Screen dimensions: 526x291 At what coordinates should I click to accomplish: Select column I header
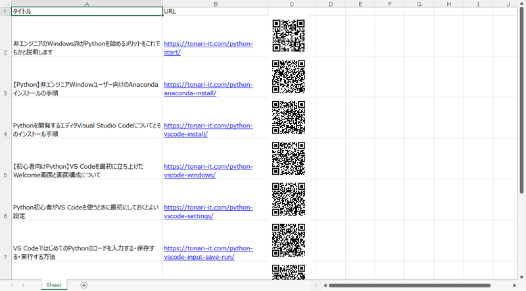[x=479, y=4]
